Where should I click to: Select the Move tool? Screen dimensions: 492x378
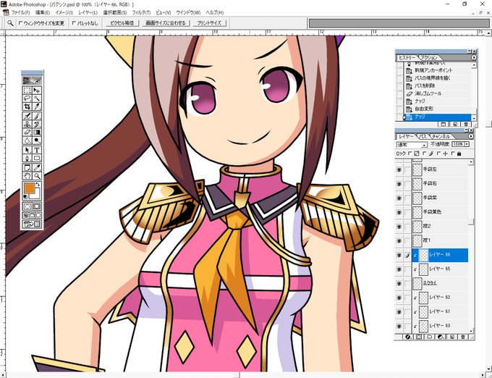coord(37,91)
